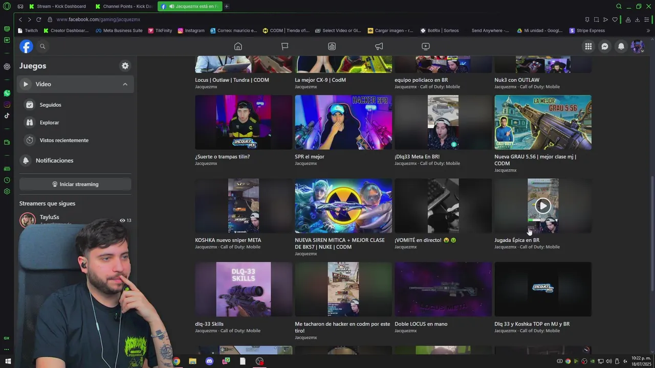
Task: Click the Doble LOCUS en mano title
Action: point(421,324)
